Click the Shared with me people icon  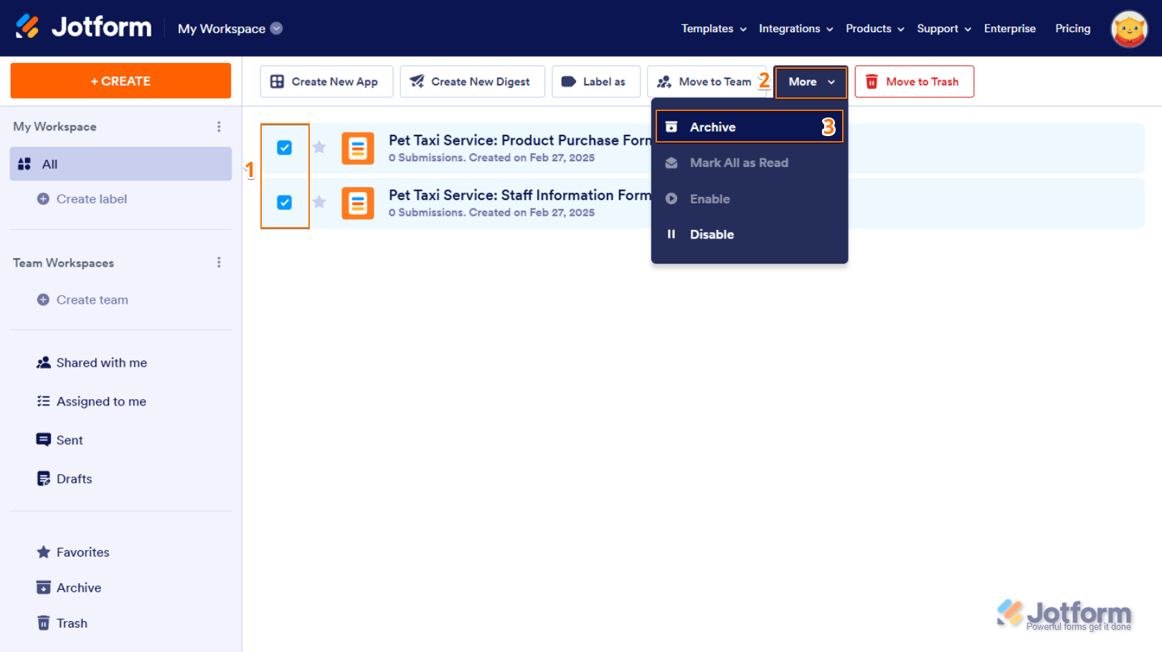(44, 363)
